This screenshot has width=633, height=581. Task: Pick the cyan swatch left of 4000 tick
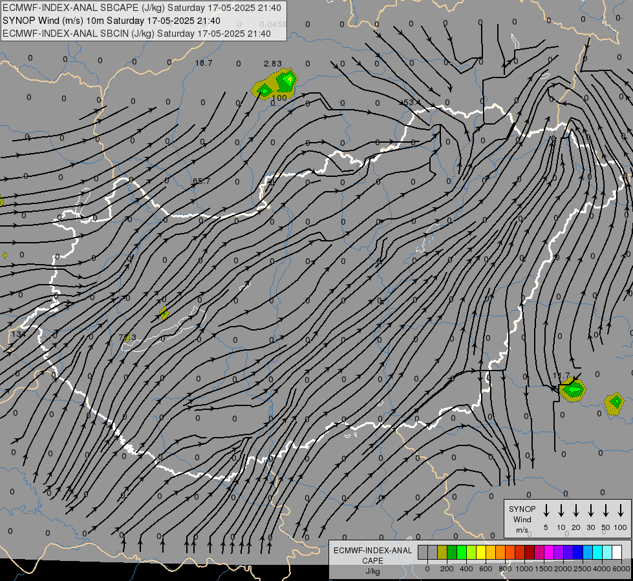tap(598, 552)
